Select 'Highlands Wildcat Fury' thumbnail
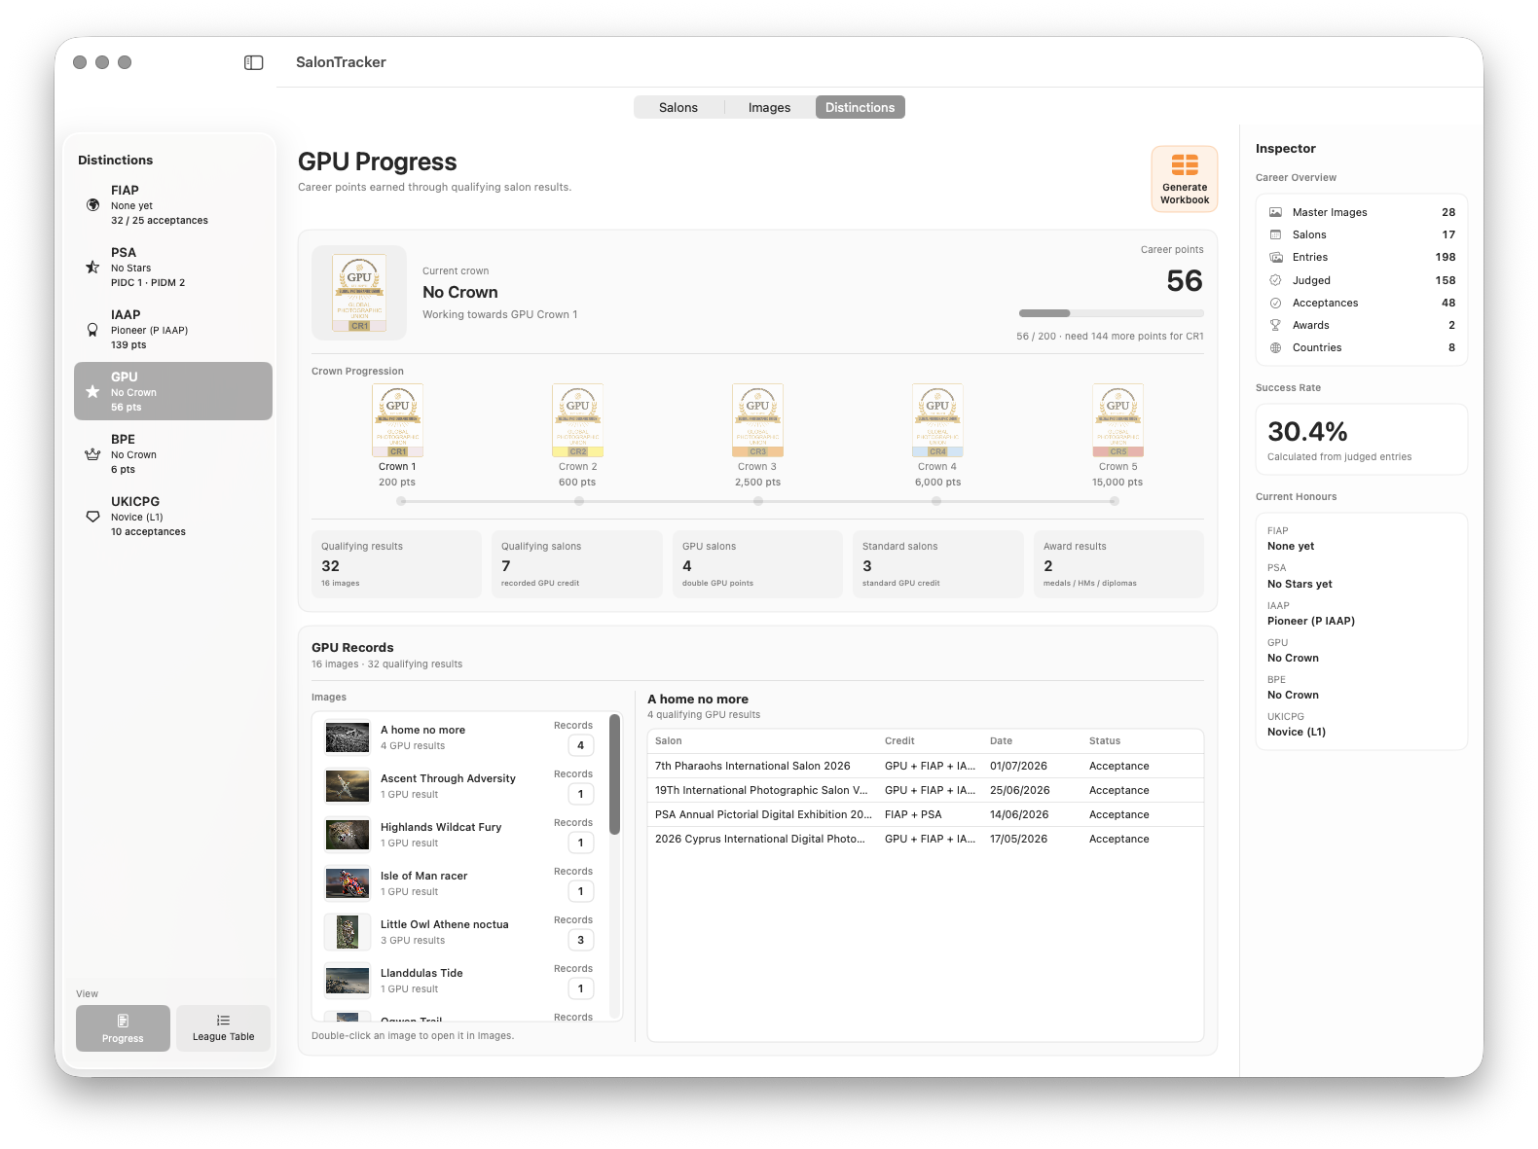 coord(348,835)
